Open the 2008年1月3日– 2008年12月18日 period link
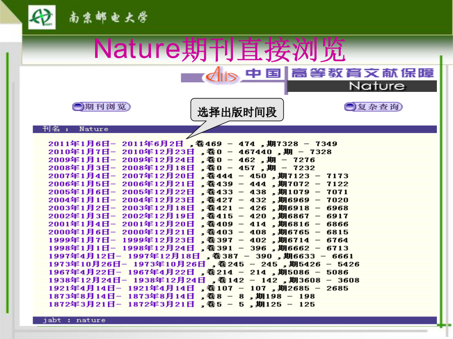 point(121,168)
